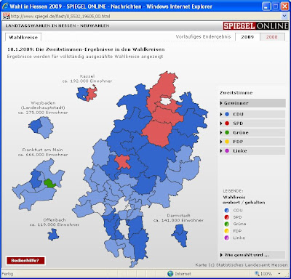Expand the SPD results row
The width and height of the screenshot is (291, 279).
pos(252,124)
